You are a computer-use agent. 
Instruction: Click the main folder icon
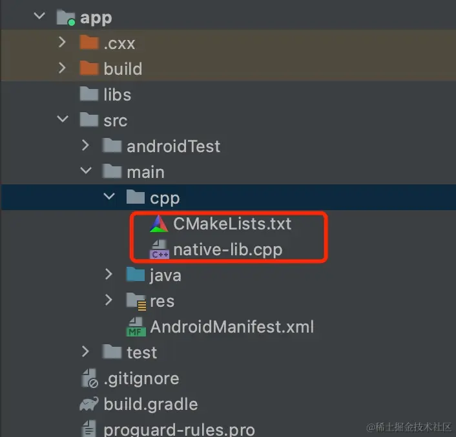(x=112, y=171)
